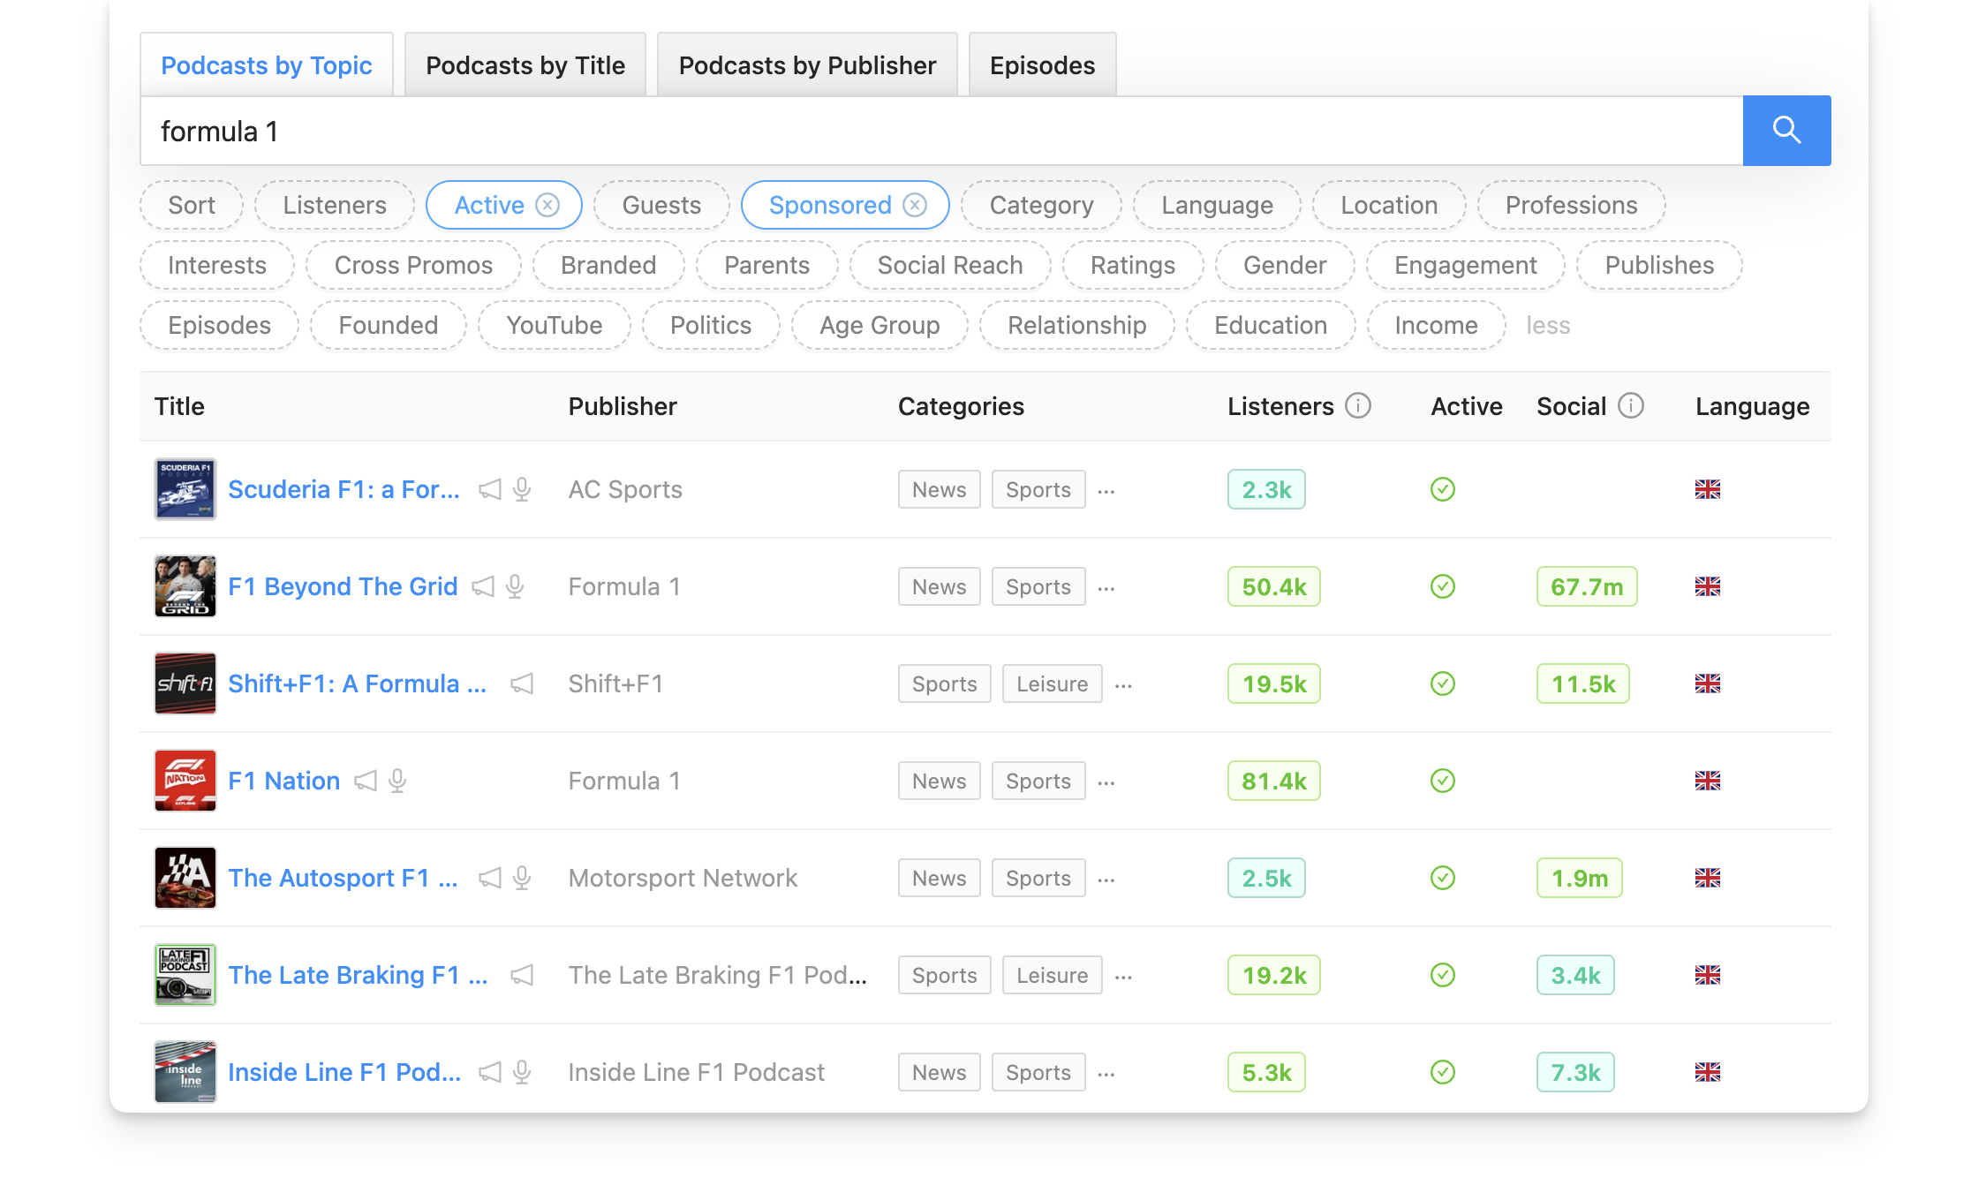1978x1178 pixels.
Task: Click the UK flag icon on the Scuderia F1 row
Action: [1708, 489]
